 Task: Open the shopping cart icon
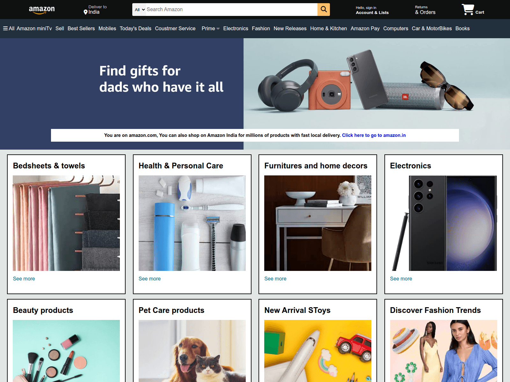[468, 10]
